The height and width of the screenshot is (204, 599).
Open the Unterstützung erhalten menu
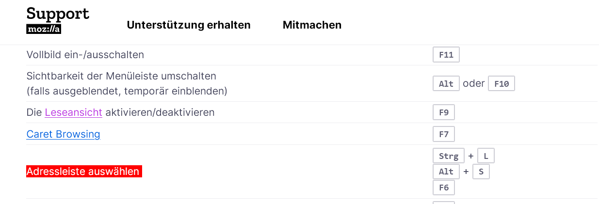point(189,25)
